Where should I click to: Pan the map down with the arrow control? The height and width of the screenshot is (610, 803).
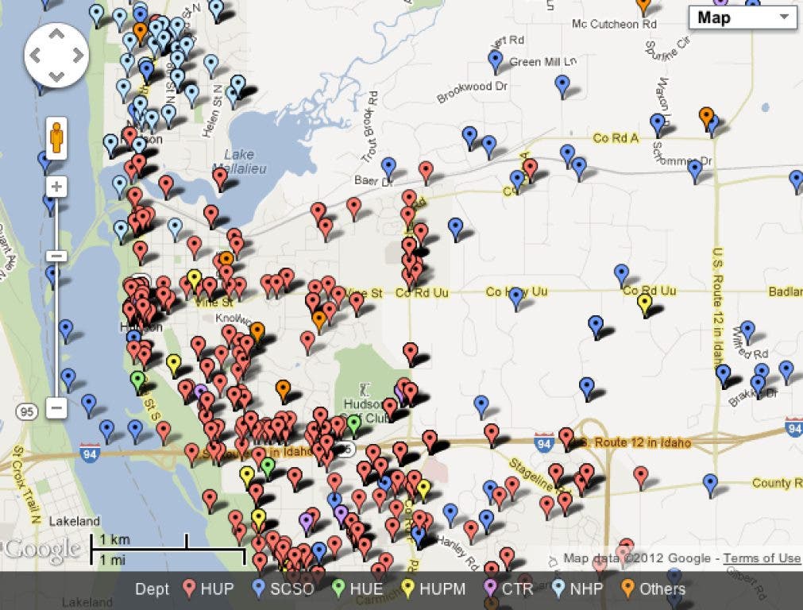click(56, 77)
